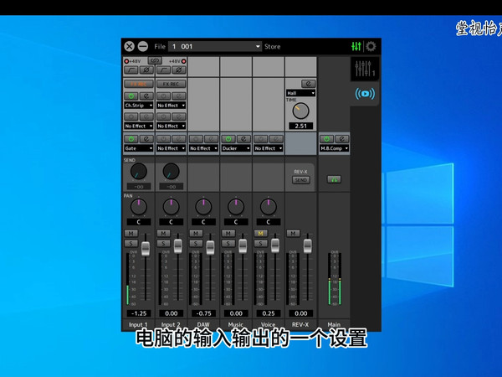Click DAW channel PAN knob
Image resolution: width=502 pixels, height=377 pixels.
[203, 207]
